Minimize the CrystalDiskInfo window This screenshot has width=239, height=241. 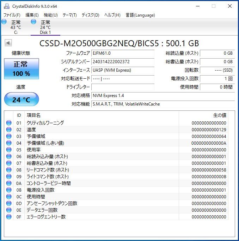click(x=198, y=6)
